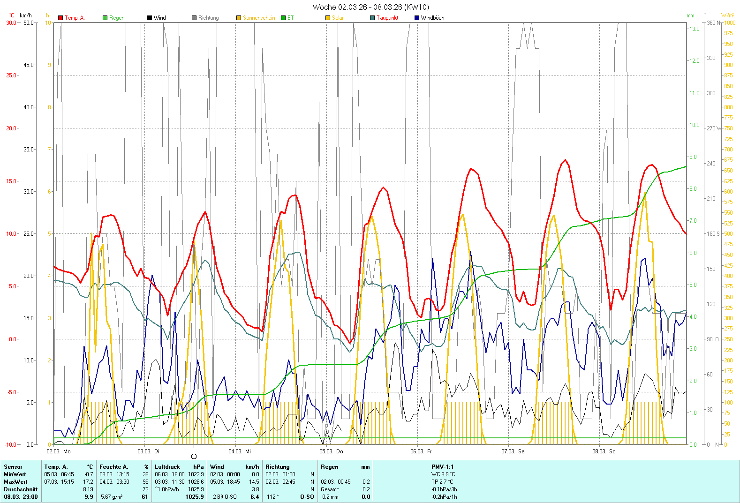
Task: Select the MaxWert row label
Action: tap(15, 482)
